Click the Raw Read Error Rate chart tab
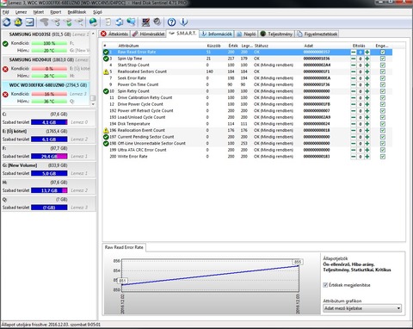The image size is (413, 329). point(124,247)
